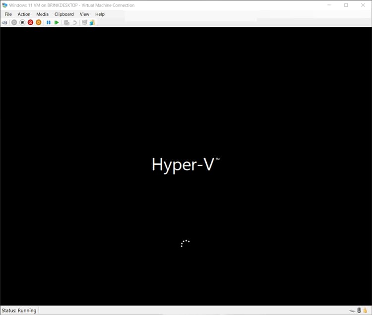372x315 pixels.
Task: Click the padlock icon in the status bar
Action: (x=365, y=311)
